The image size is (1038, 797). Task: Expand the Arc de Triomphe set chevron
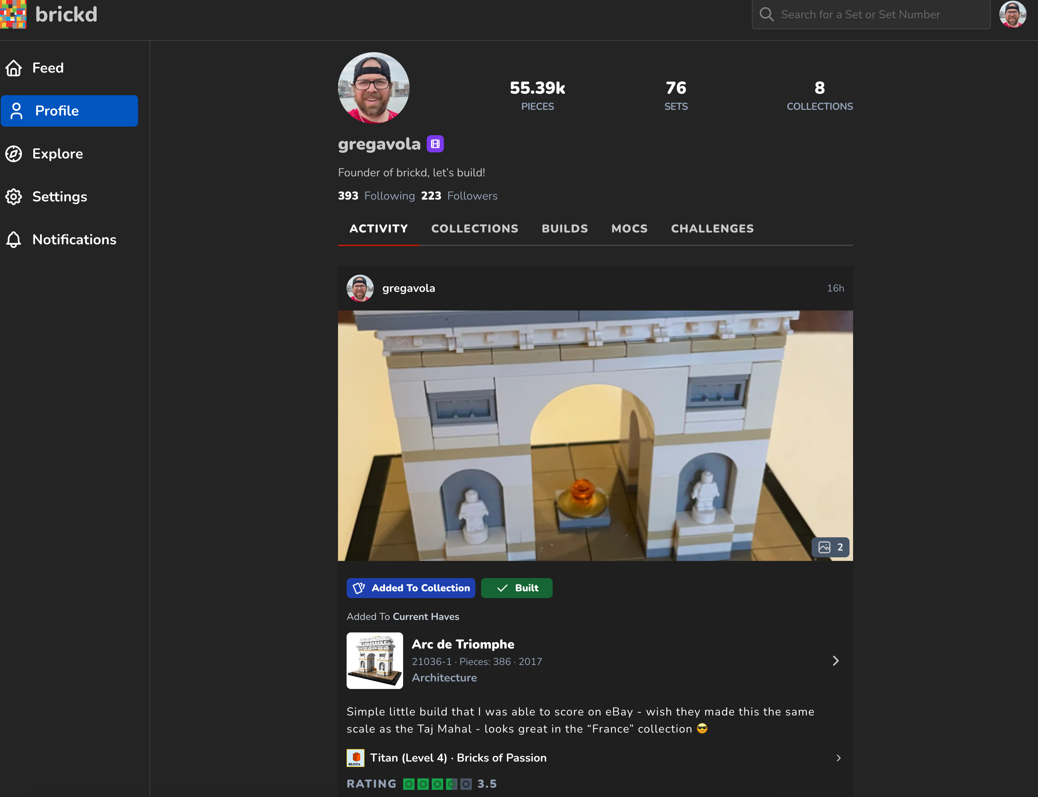pyautogui.click(x=836, y=661)
